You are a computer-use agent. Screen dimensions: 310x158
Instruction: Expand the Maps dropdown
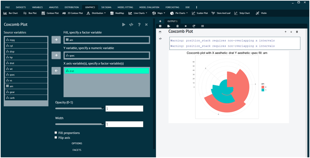158,13
